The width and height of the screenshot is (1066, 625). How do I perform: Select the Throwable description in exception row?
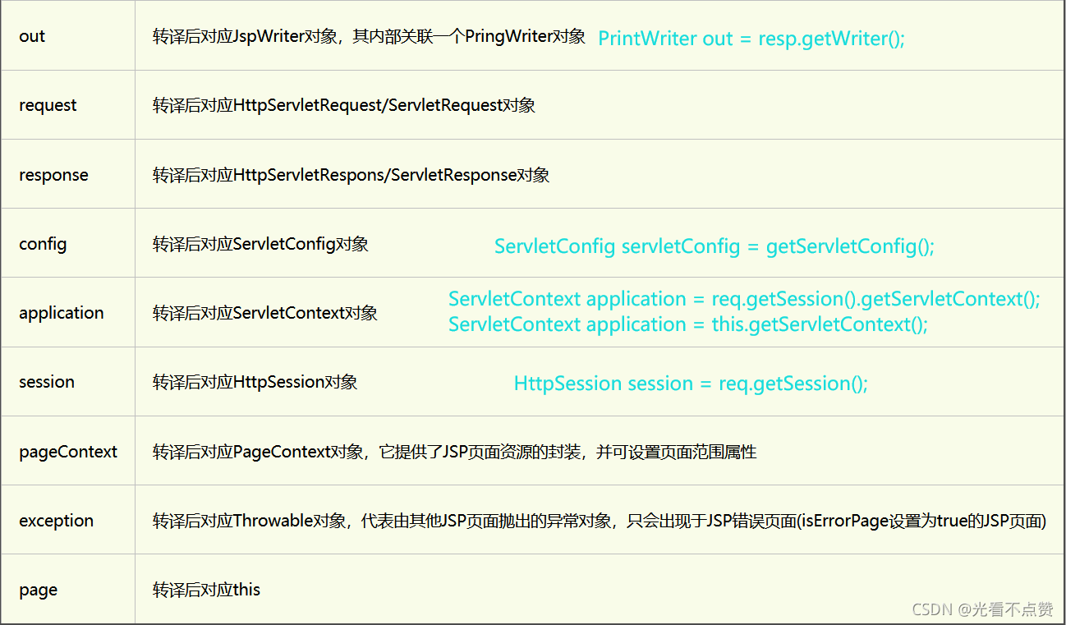pos(600,521)
